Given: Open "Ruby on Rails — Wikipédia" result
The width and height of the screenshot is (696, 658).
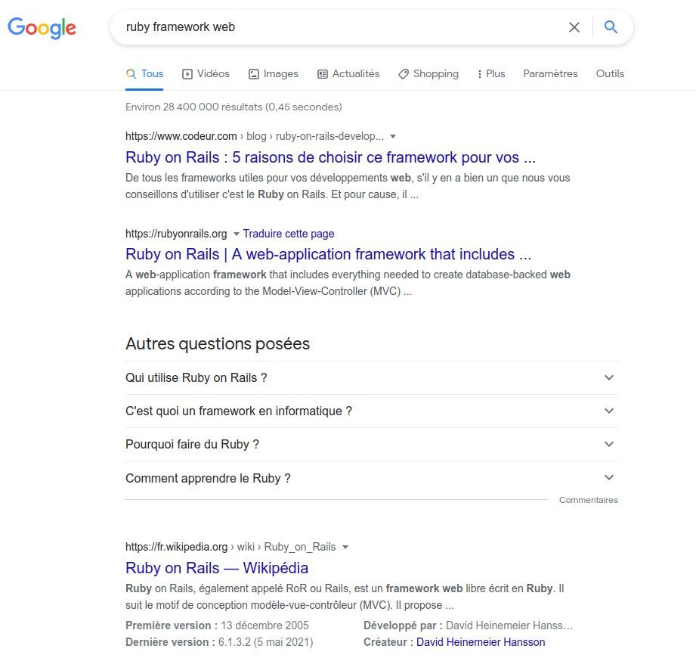Looking at the screenshot, I should click(217, 568).
